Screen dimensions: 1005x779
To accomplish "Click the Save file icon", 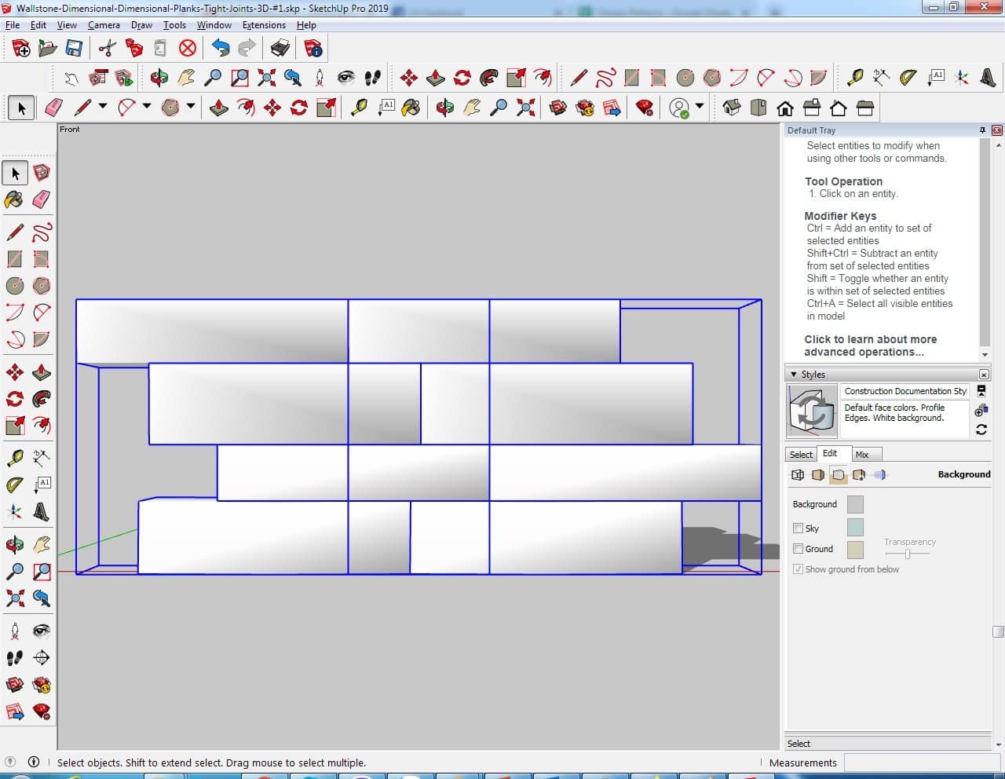I will click(74, 49).
